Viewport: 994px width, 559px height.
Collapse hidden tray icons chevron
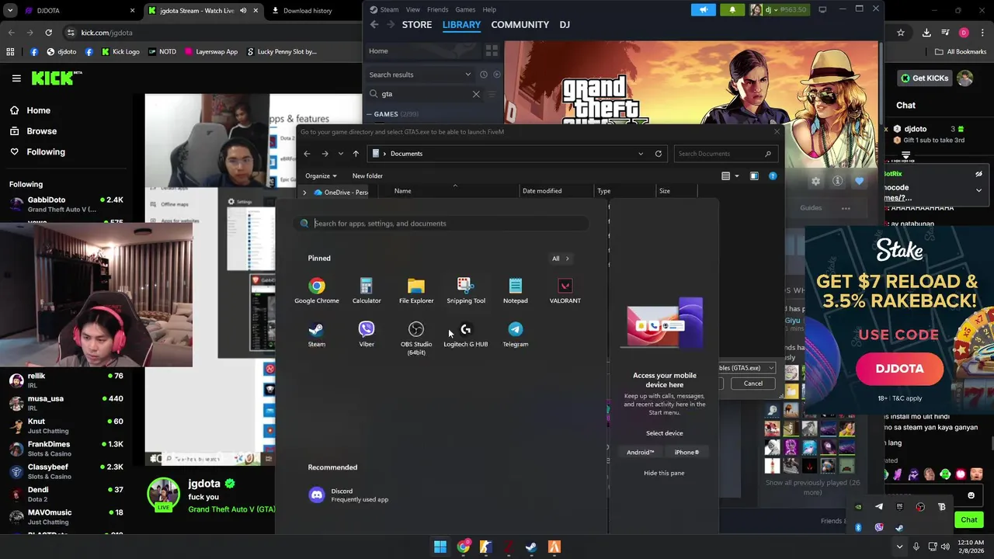click(x=899, y=547)
